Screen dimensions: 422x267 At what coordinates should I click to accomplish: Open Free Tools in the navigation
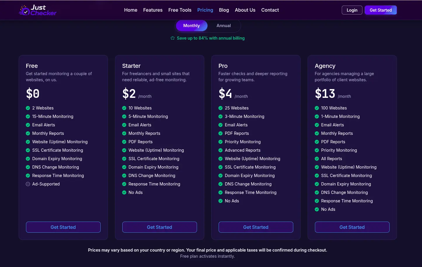[x=180, y=10]
